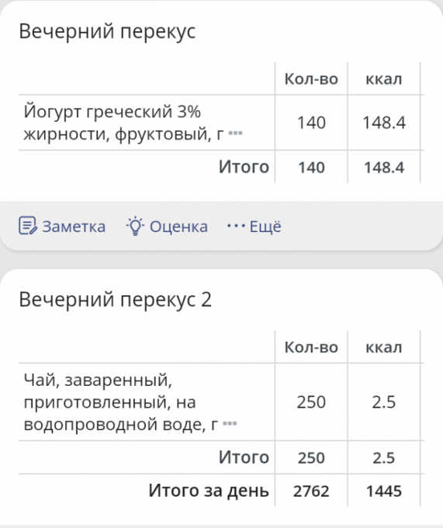Click daily total calories 1445
443x528 pixels.
tap(384, 491)
